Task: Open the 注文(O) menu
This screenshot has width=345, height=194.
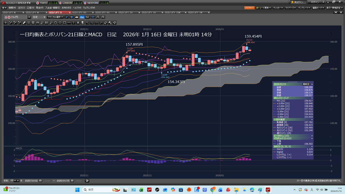Action: 21,8
